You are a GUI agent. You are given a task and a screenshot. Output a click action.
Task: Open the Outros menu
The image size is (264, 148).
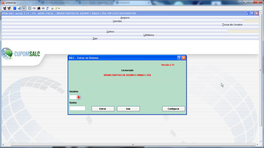(110, 31)
